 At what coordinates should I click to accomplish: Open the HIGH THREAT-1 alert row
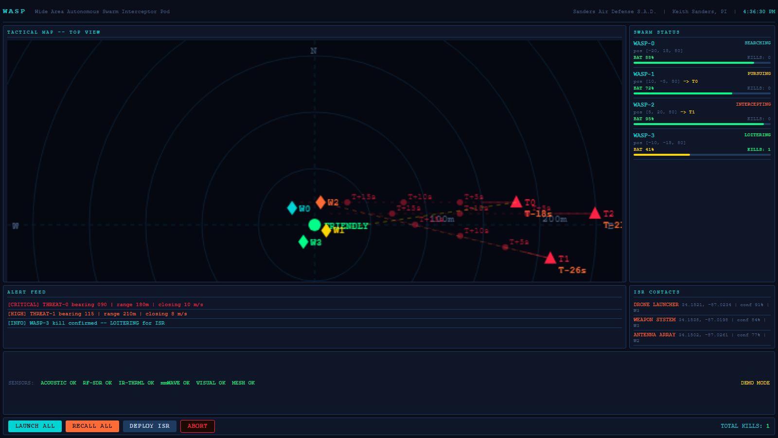315,314
